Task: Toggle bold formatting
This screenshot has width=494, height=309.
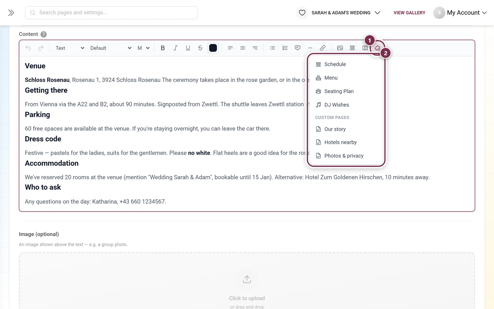Action: [x=163, y=48]
